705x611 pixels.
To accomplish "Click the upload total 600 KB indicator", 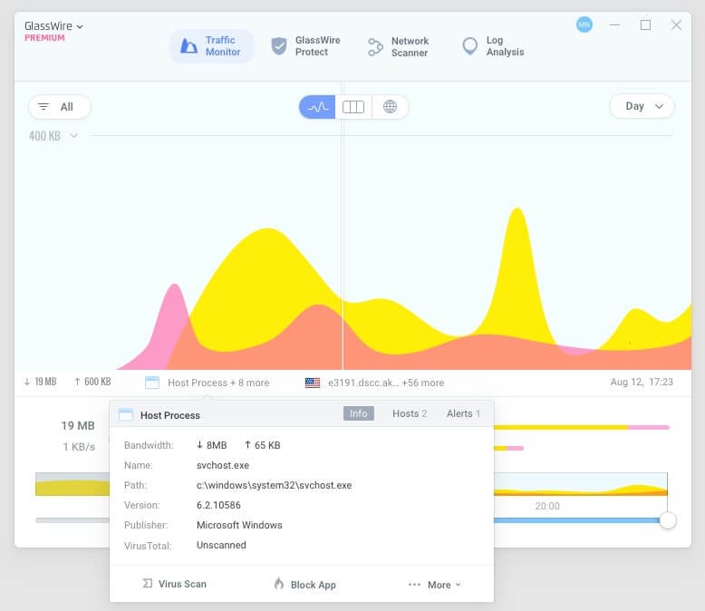I will 92,382.
